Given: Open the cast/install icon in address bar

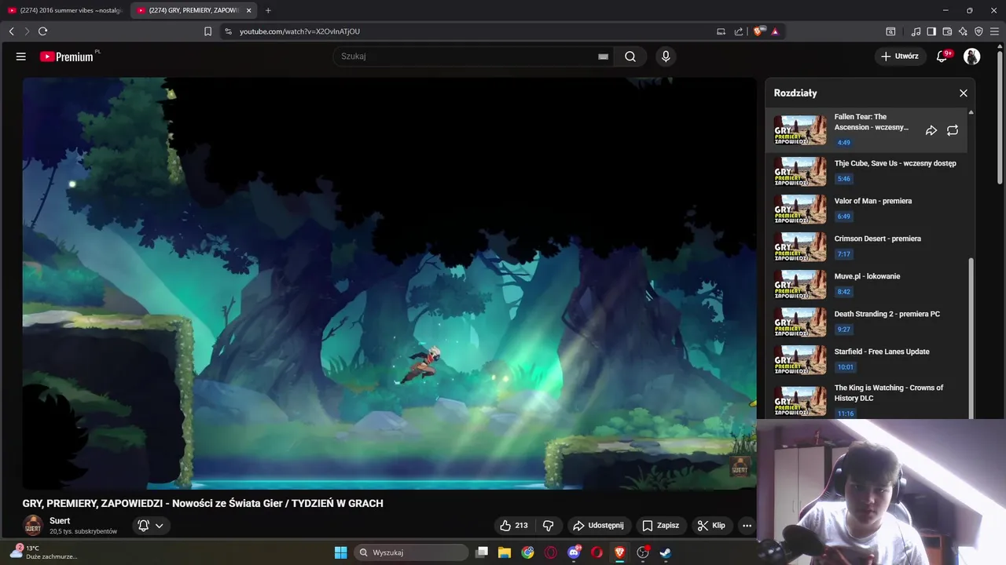Looking at the screenshot, I should point(721,31).
